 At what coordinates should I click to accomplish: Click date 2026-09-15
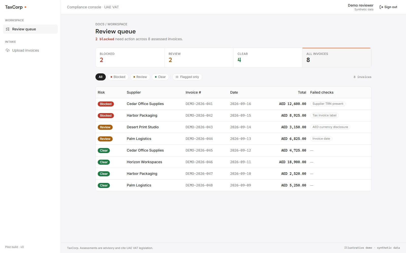coord(241,115)
